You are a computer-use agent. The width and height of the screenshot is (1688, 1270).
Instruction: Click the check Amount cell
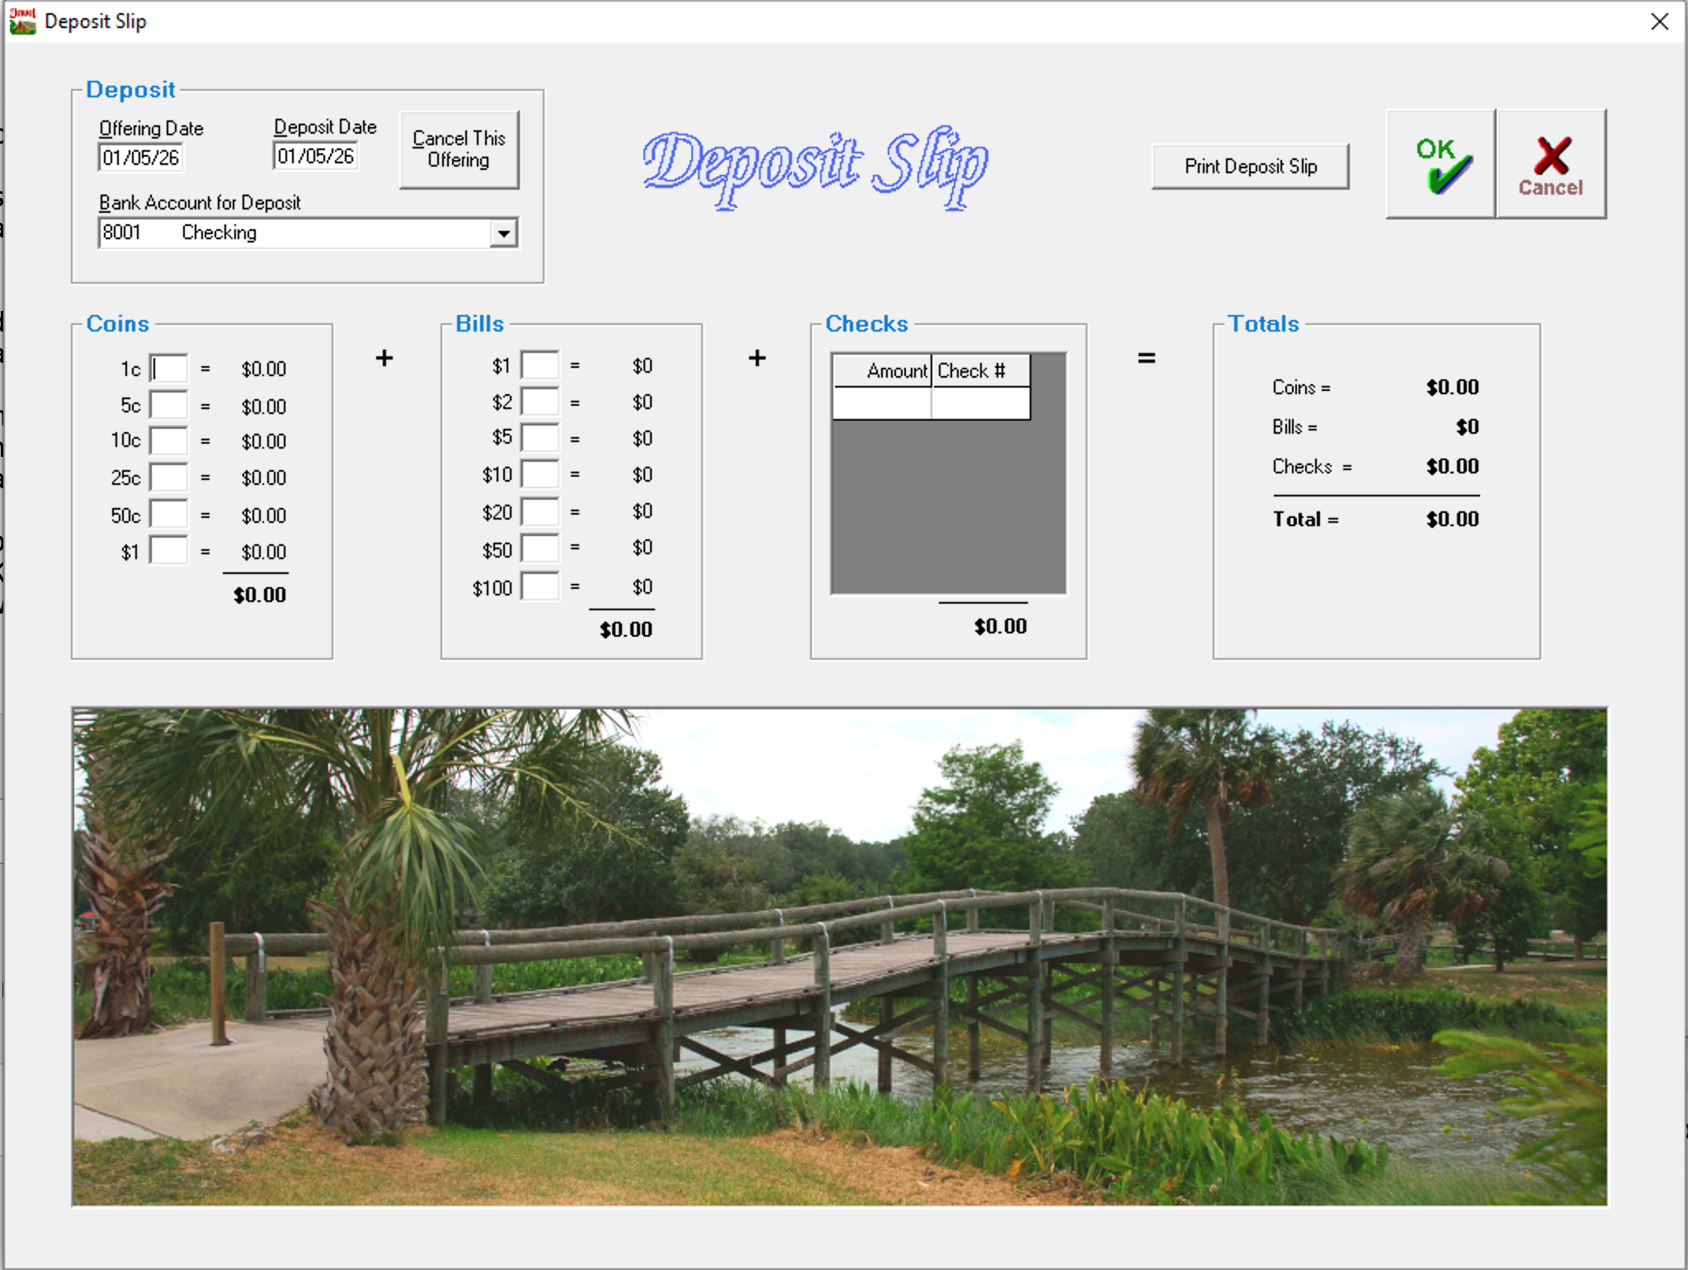click(x=882, y=403)
